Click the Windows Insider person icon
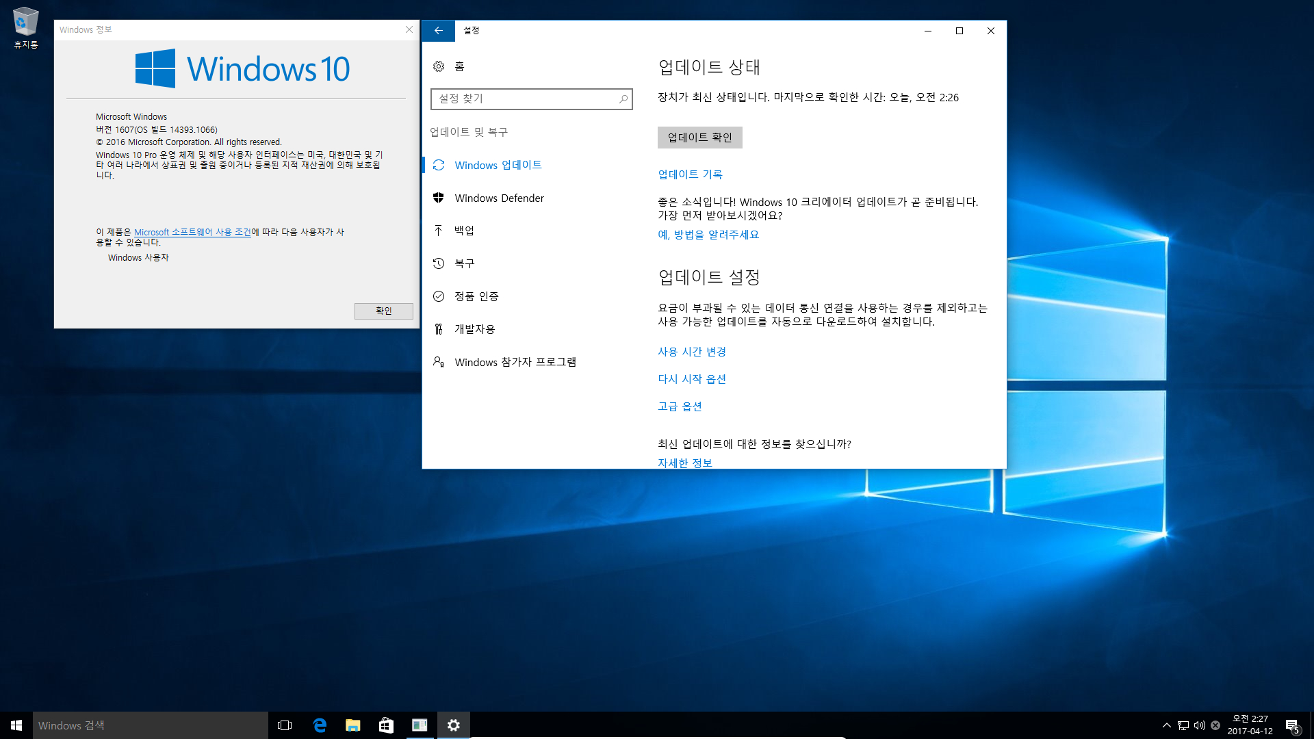The image size is (1314, 739). tap(439, 362)
